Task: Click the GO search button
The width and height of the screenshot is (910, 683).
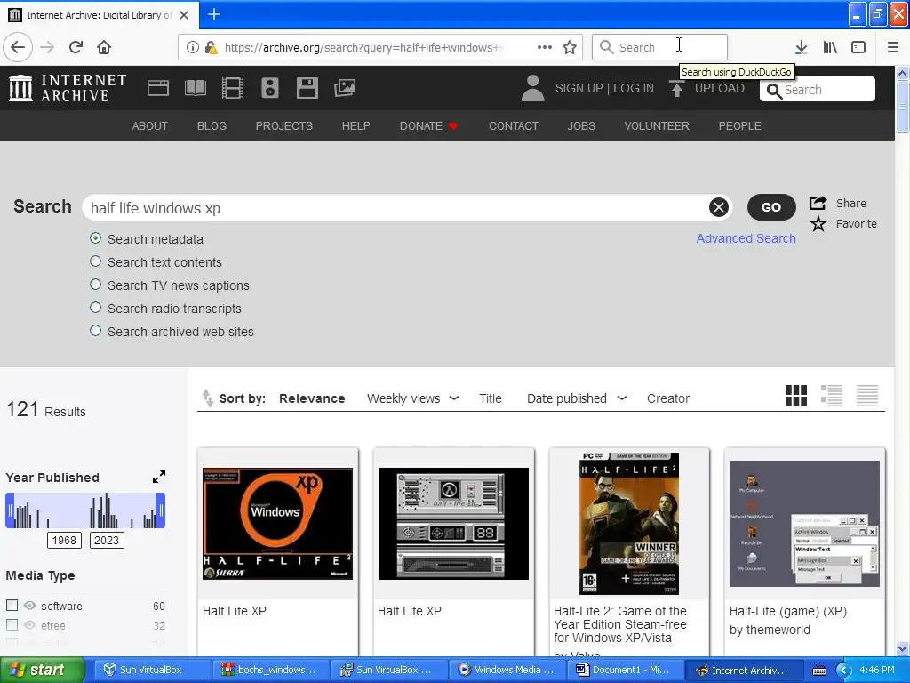Action: (x=771, y=207)
